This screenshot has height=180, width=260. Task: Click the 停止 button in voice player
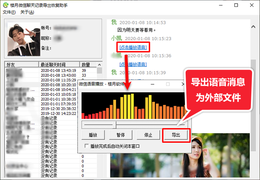click(148, 135)
